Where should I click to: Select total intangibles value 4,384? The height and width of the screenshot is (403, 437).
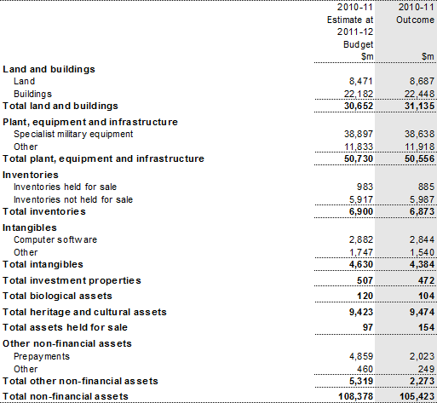click(422, 264)
